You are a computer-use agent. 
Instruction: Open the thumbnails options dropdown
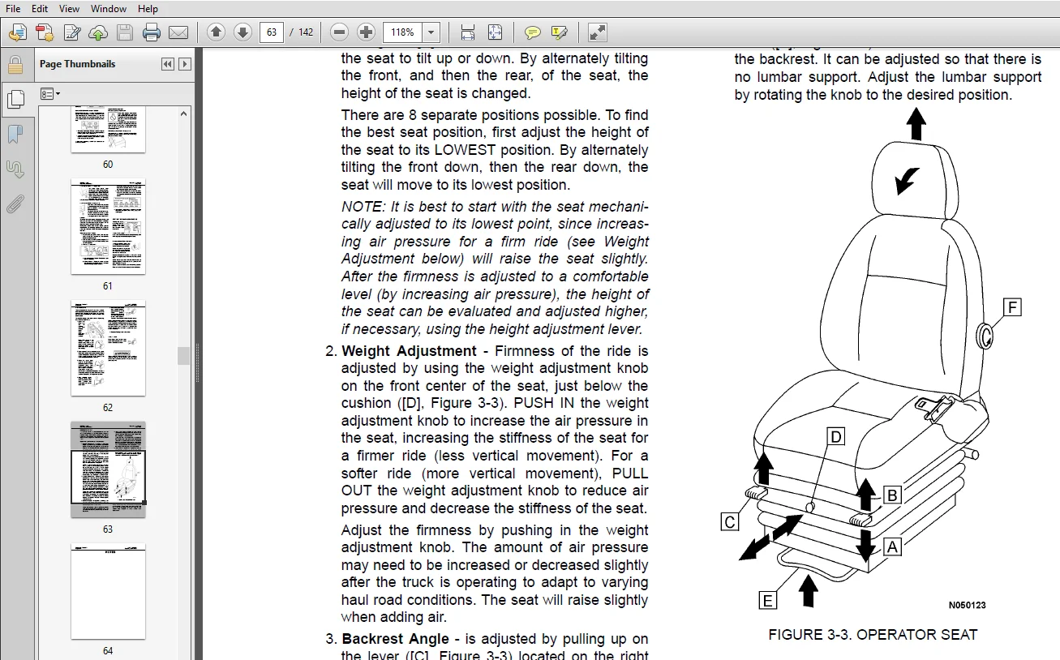[x=51, y=94]
